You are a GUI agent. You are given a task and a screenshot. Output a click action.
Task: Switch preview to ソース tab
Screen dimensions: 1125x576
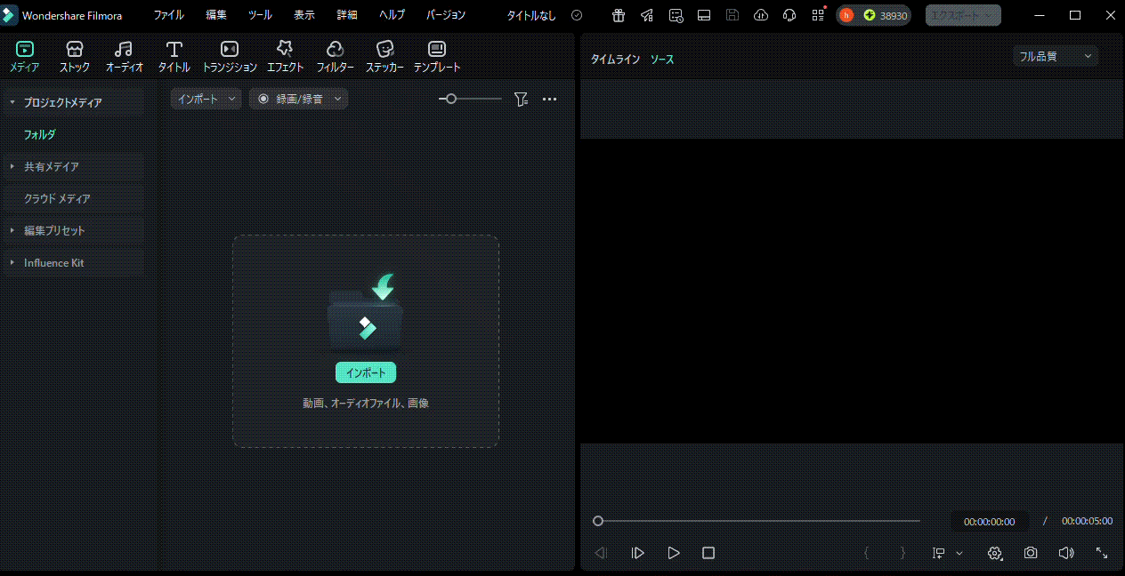[x=662, y=60]
